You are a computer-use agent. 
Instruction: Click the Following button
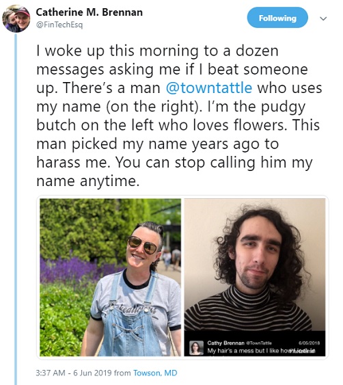tap(277, 18)
